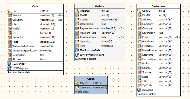Screen dimensions: 190x99
Task: Click the index icon for IDXEmail
Action: point(139,90)
